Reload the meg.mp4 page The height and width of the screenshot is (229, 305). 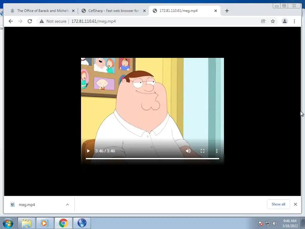pyautogui.click(x=30, y=21)
